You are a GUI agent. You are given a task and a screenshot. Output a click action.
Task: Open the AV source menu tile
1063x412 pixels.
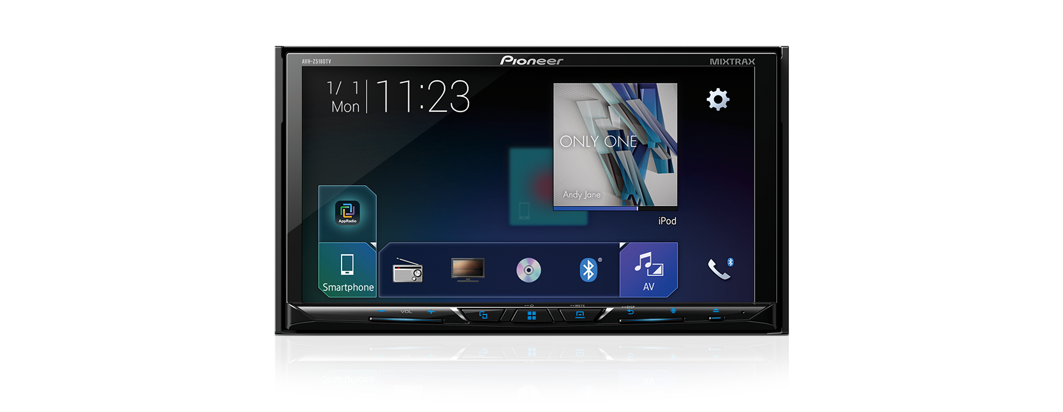click(x=648, y=270)
